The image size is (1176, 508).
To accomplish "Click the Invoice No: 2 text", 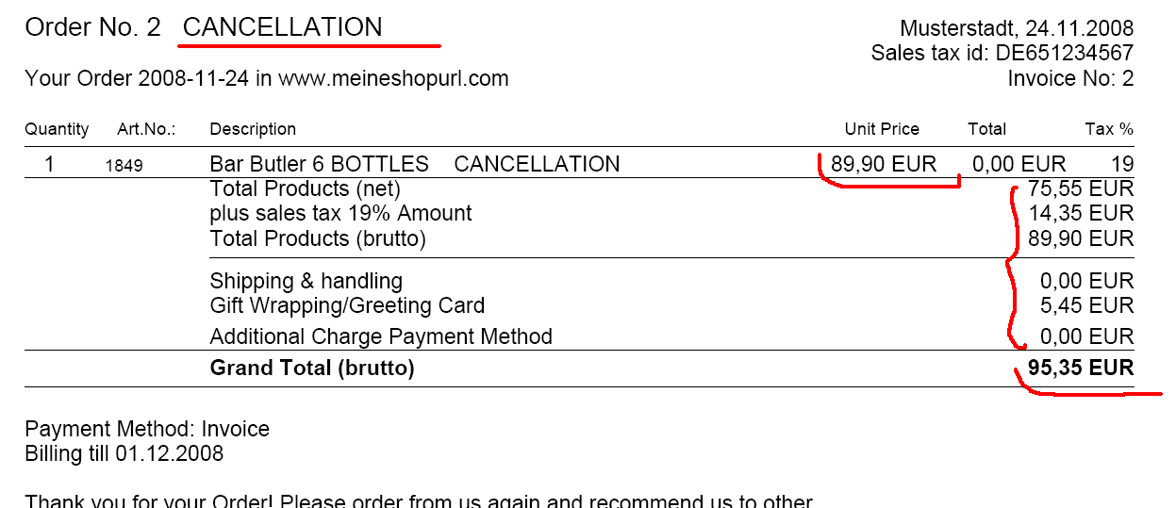I will [x=1070, y=79].
